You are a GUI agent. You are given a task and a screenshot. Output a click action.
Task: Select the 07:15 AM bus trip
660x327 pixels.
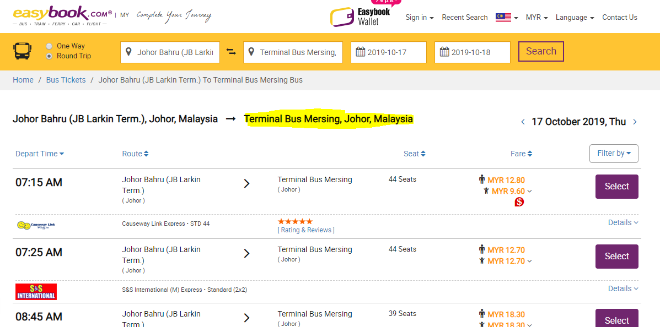click(x=616, y=187)
